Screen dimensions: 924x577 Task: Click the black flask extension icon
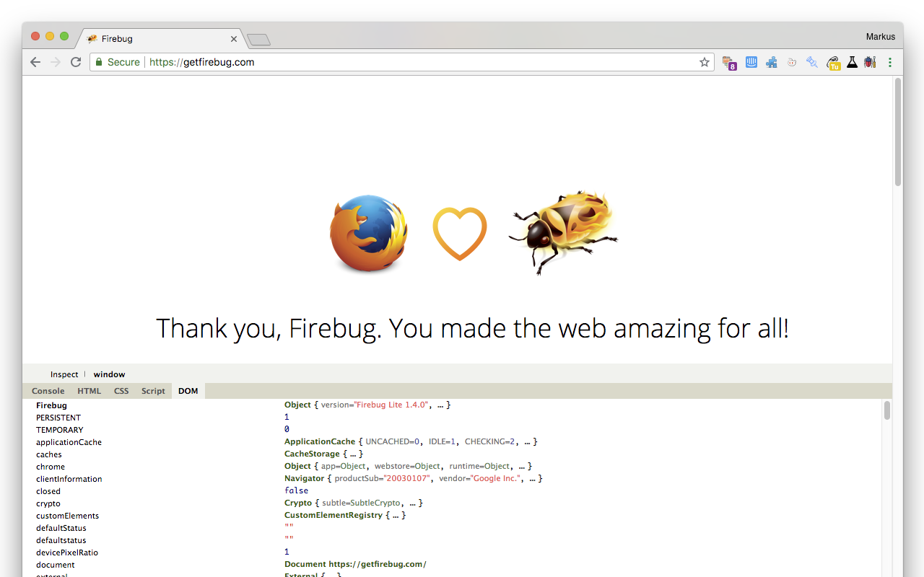[853, 62]
